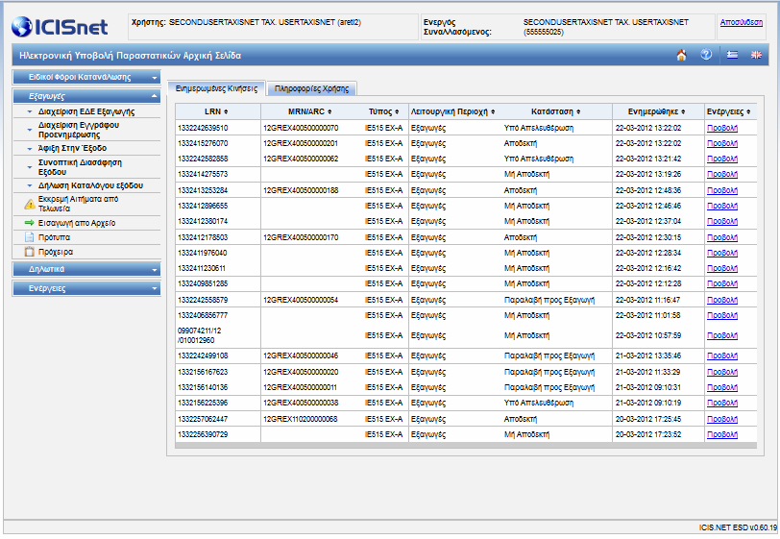Sort by Ενημερώθηκε column arrows
Viewport: 780px width, 539px height.
(684, 112)
